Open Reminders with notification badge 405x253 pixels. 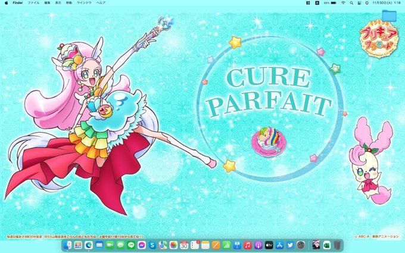tap(195, 245)
